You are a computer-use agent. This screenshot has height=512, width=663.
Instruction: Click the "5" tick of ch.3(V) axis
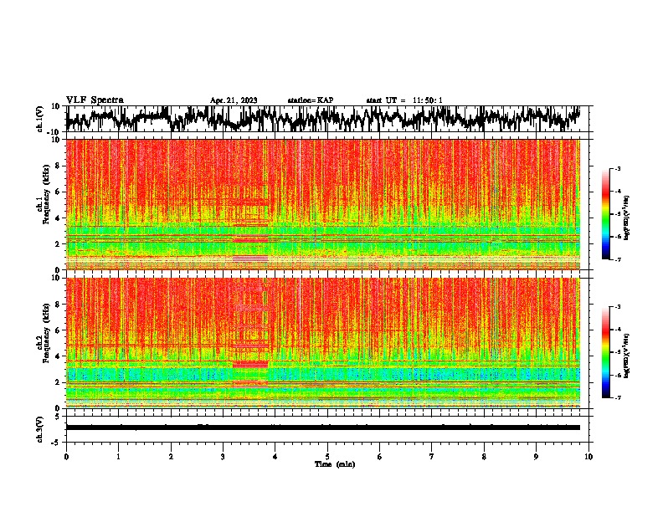[x=58, y=417]
